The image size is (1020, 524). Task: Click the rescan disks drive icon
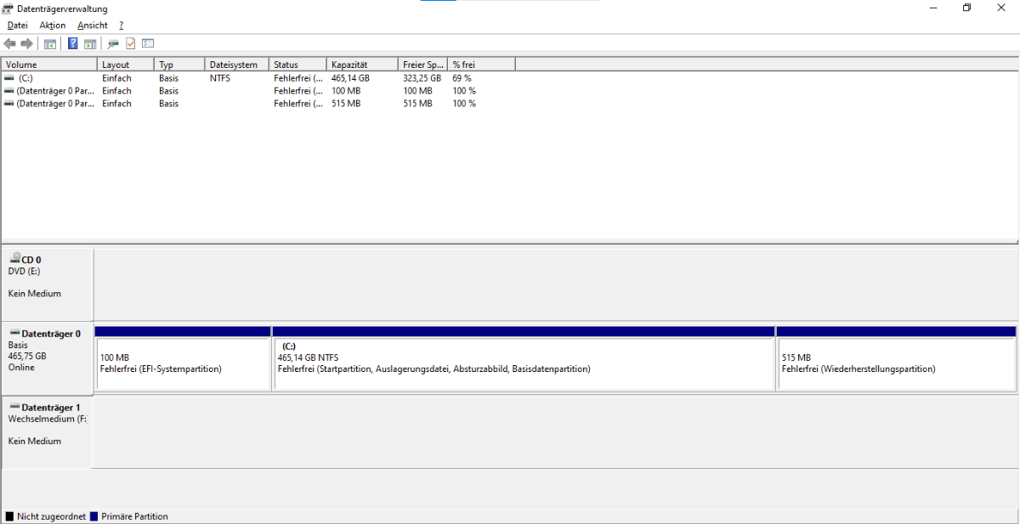pos(113,43)
